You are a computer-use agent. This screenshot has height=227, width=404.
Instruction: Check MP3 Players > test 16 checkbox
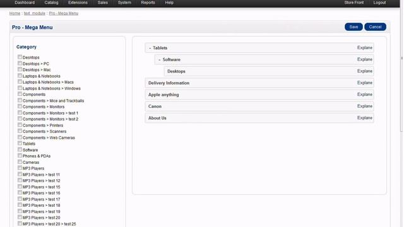click(20, 192)
